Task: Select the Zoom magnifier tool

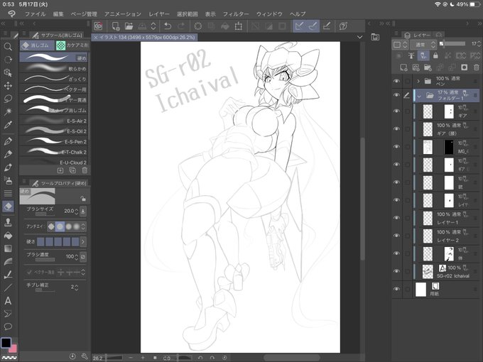Action: point(8,46)
